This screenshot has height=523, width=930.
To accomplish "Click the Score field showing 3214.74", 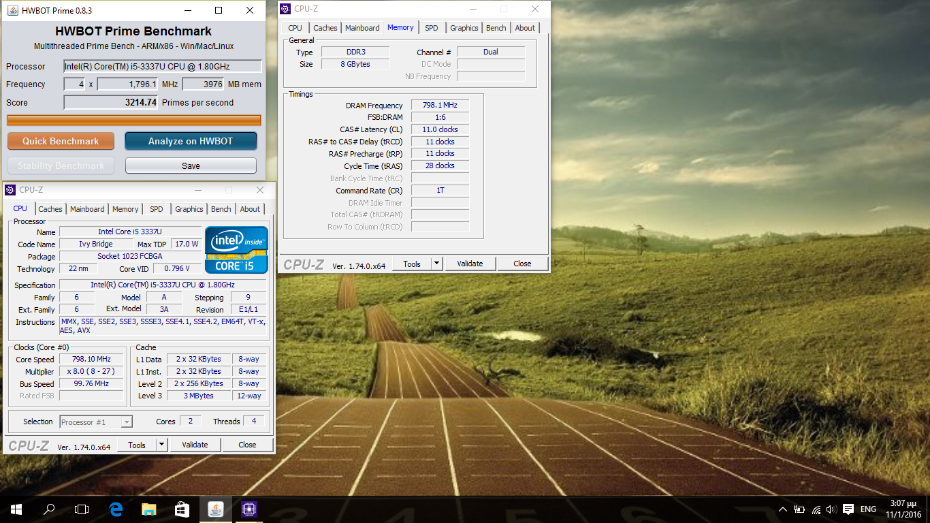I will (x=111, y=103).
